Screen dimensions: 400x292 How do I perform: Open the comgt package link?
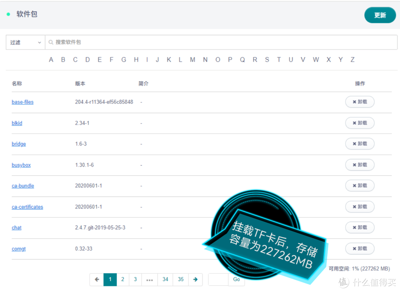(x=19, y=249)
